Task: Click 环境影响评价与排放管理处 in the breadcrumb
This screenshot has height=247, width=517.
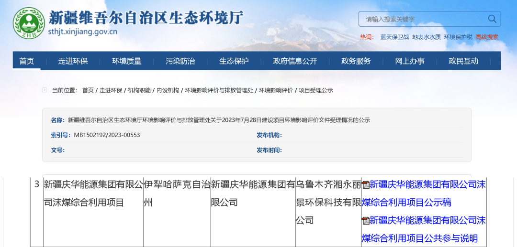Action: coord(219,90)
